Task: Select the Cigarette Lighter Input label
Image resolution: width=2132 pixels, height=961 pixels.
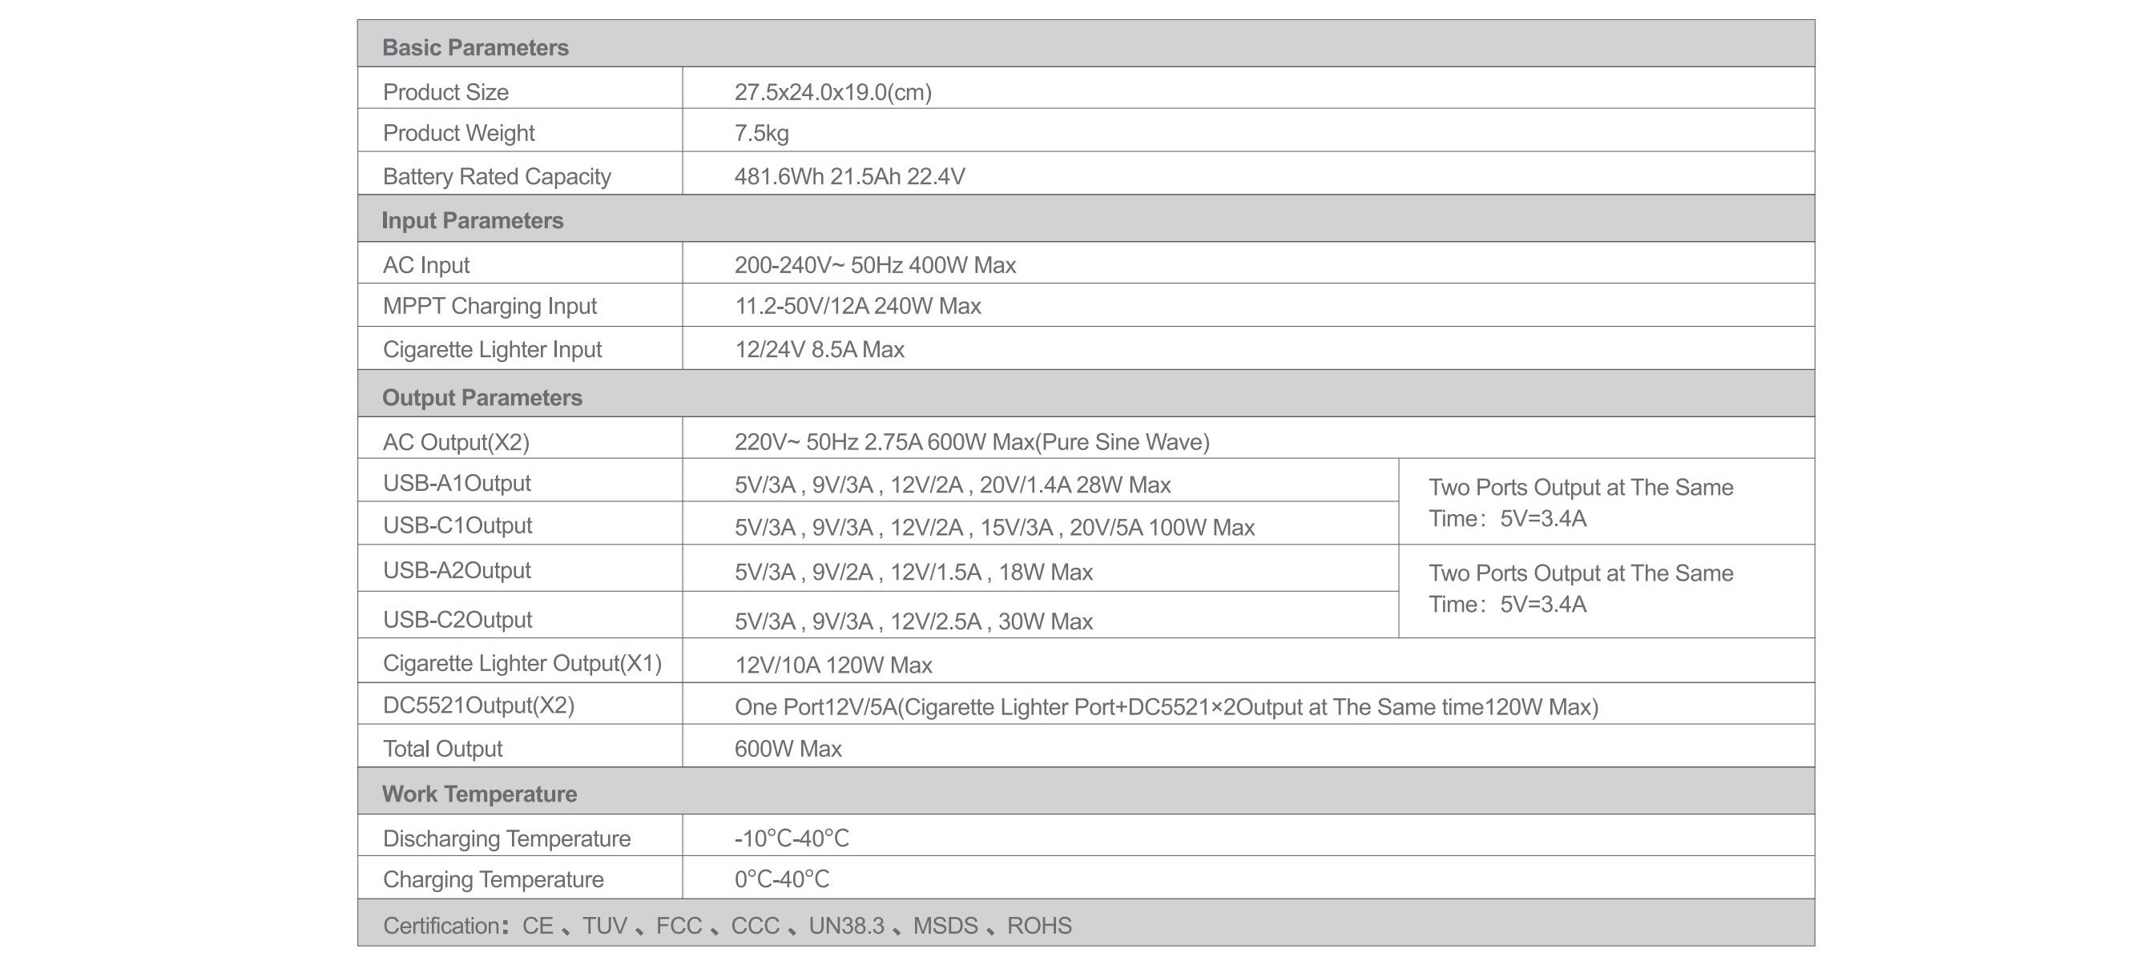Action: click(492, 349)
